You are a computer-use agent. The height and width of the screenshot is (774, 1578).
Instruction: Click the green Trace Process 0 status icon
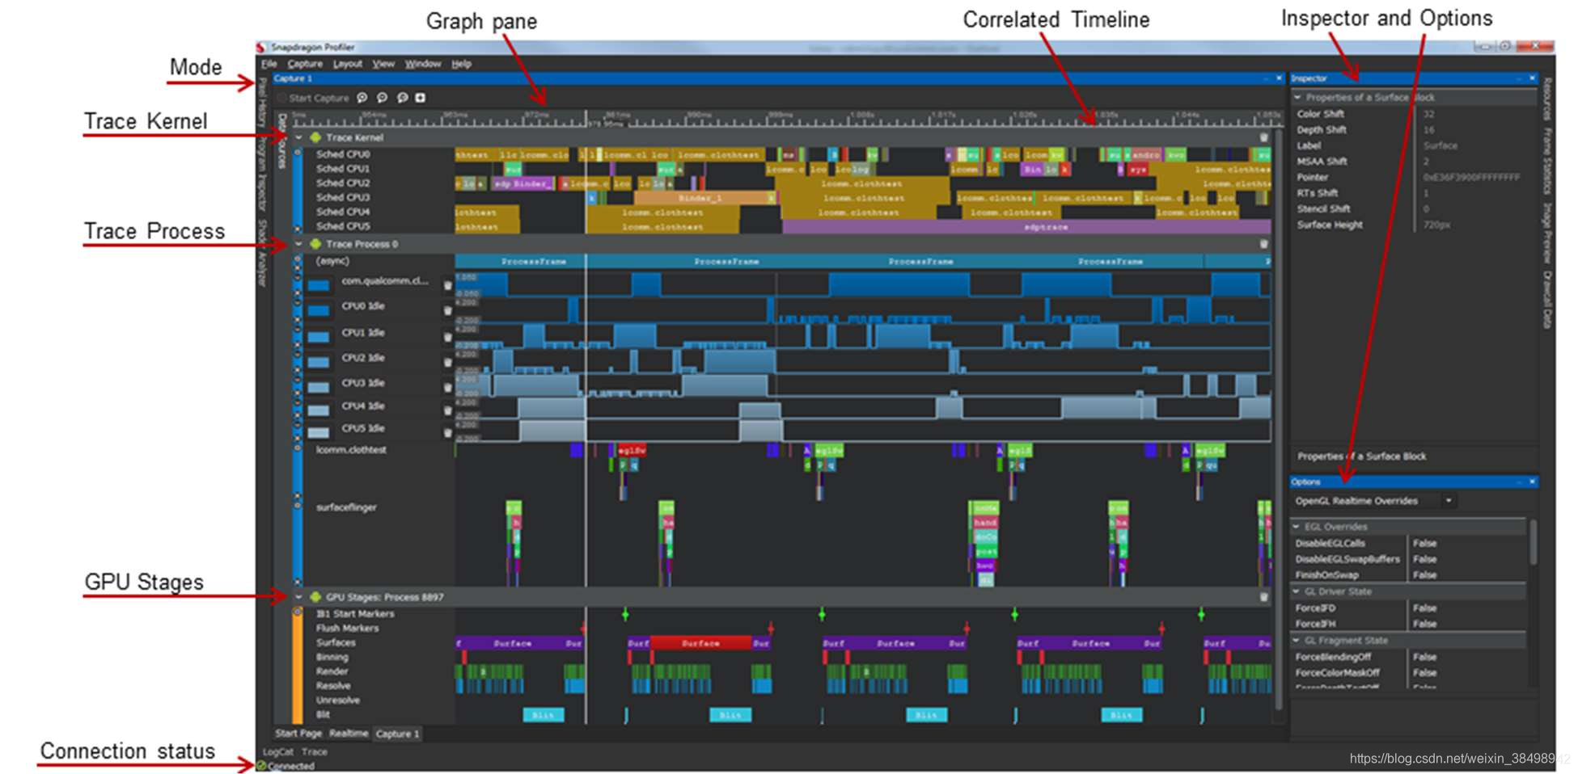316,244
